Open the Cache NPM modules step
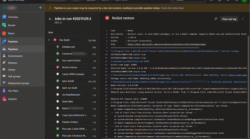 72,74
